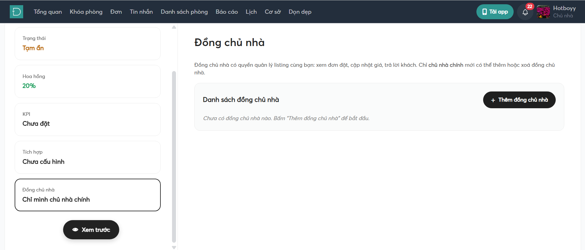
Task: Go to Khóa phòng page
Action: pos(86,12)
